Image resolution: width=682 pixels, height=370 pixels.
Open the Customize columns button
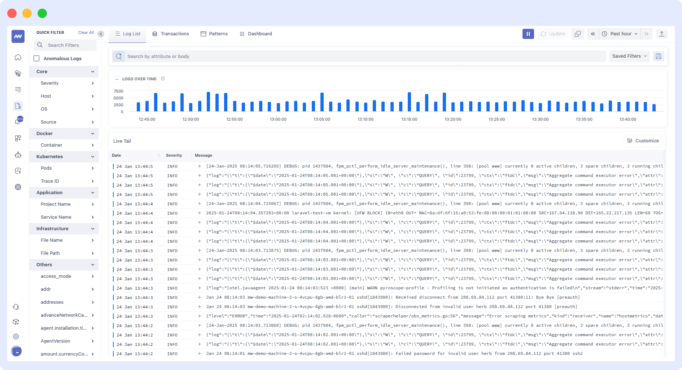(643, 141)
